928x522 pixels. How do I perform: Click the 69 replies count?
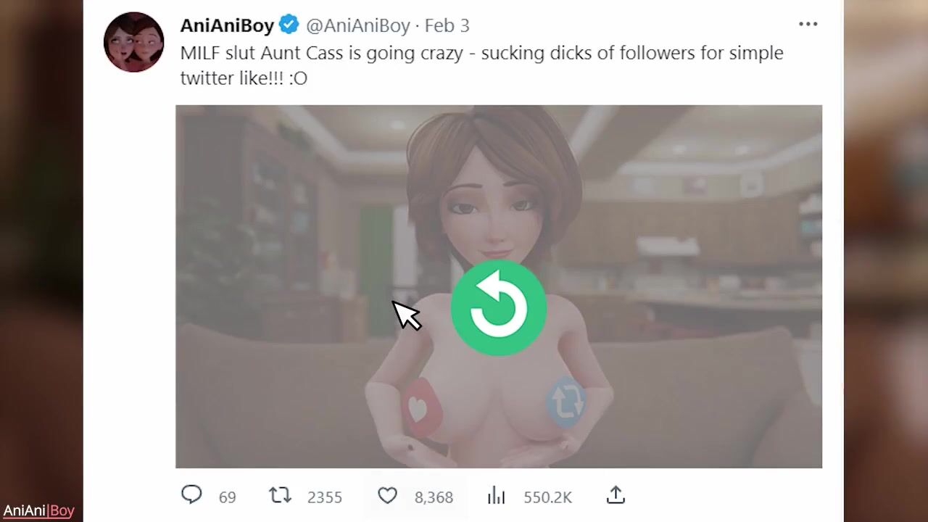227,497
